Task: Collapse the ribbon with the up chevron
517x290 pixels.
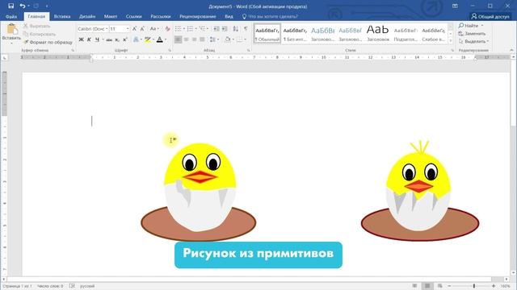Action: click(x=511, y=50)
